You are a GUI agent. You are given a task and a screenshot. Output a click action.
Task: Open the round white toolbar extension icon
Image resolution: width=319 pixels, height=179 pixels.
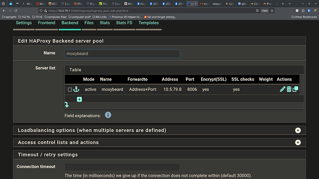[x=297, y=11]
